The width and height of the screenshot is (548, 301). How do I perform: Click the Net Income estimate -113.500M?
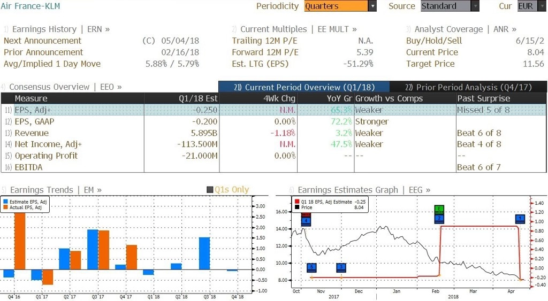pyautogui.click(x=197, y=144)
